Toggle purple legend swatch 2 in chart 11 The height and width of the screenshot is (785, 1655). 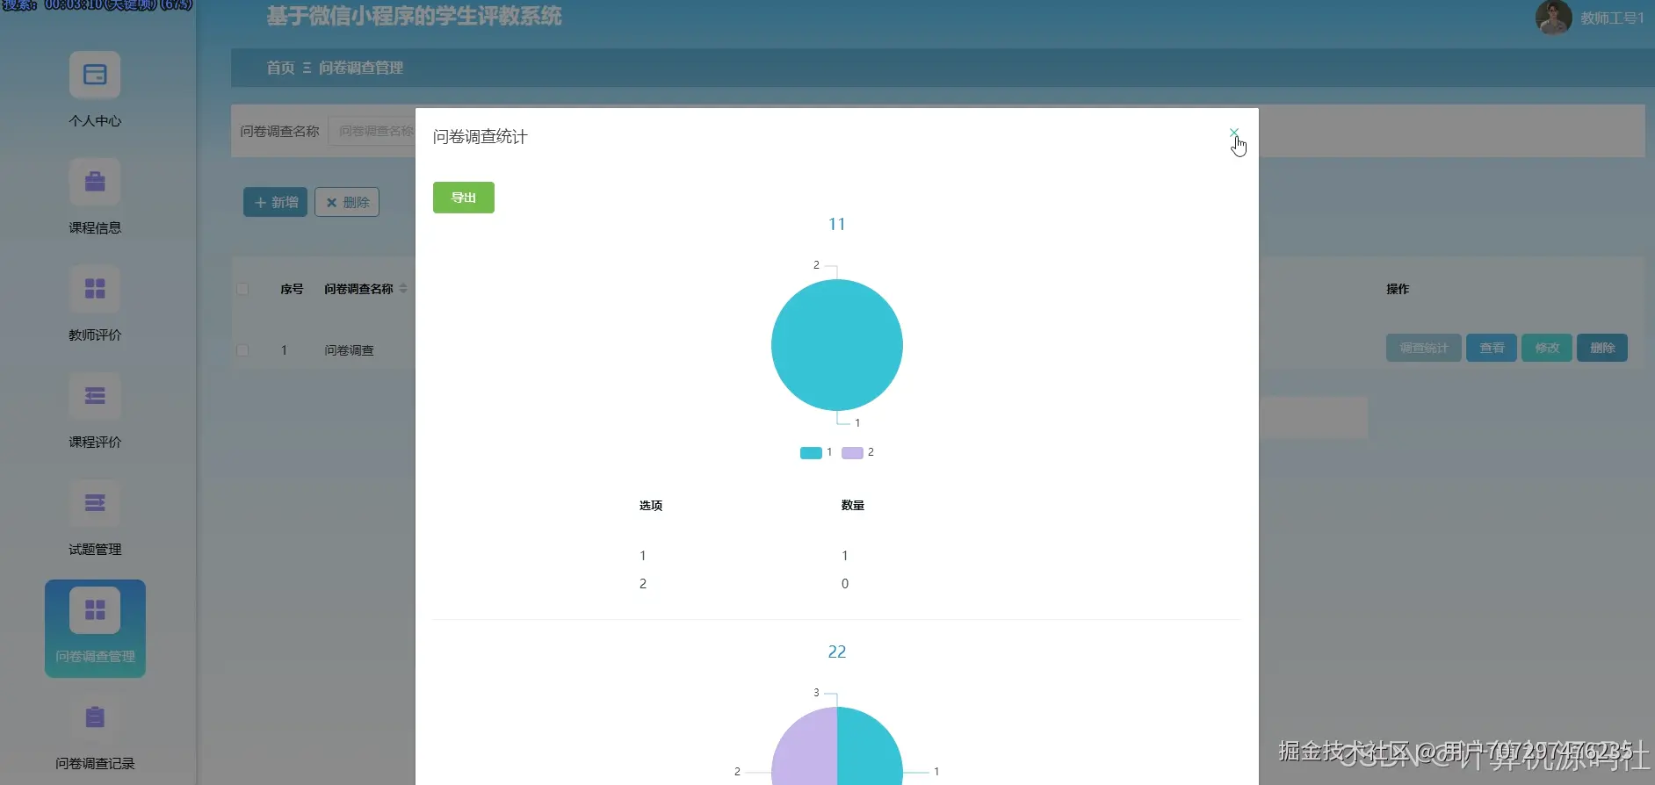click(x=852, y=453)
